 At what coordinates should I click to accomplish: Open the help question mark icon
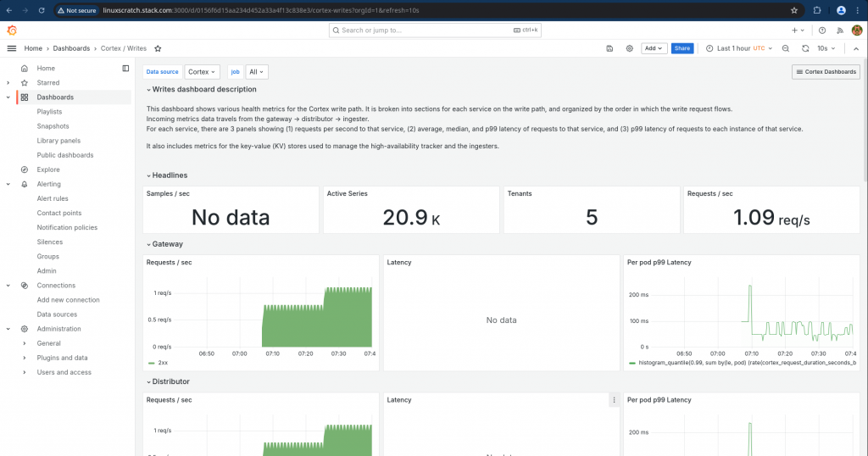coord(821,30)
